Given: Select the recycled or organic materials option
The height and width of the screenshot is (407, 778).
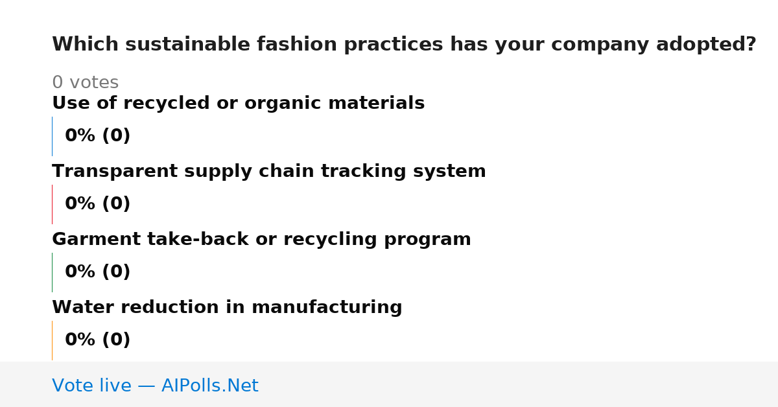Looking at the screenshot, I should [238, 104].
